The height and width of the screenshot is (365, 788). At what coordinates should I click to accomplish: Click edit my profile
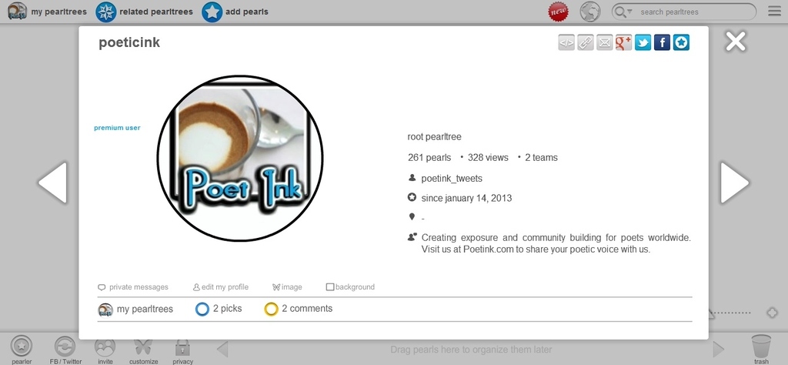221,287
